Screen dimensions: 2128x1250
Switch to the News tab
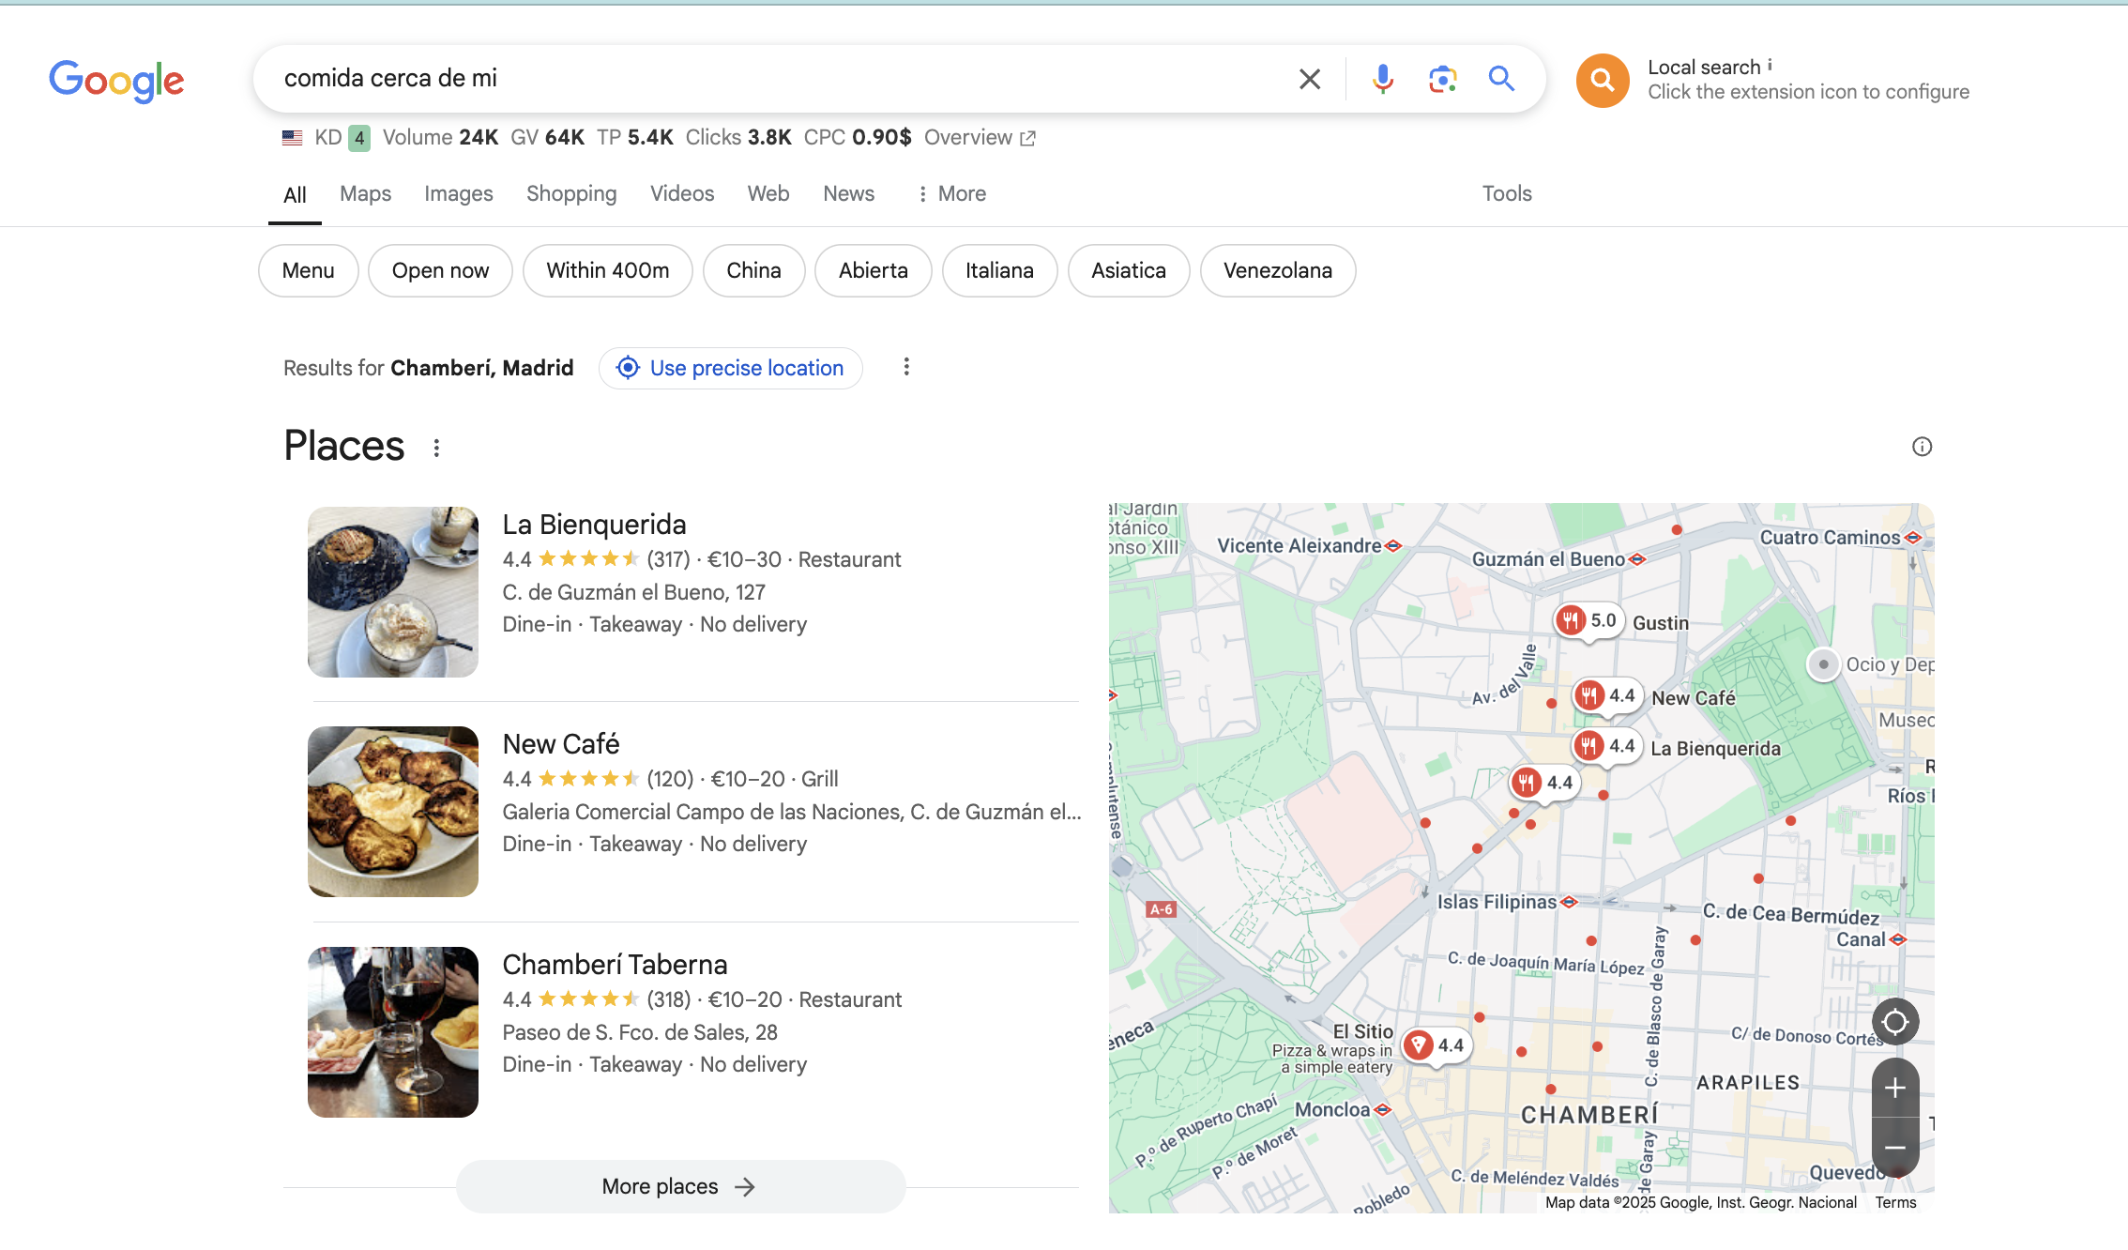[848, 193]
